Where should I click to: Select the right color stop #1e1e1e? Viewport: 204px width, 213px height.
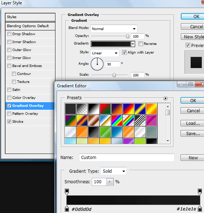[200, 209]
